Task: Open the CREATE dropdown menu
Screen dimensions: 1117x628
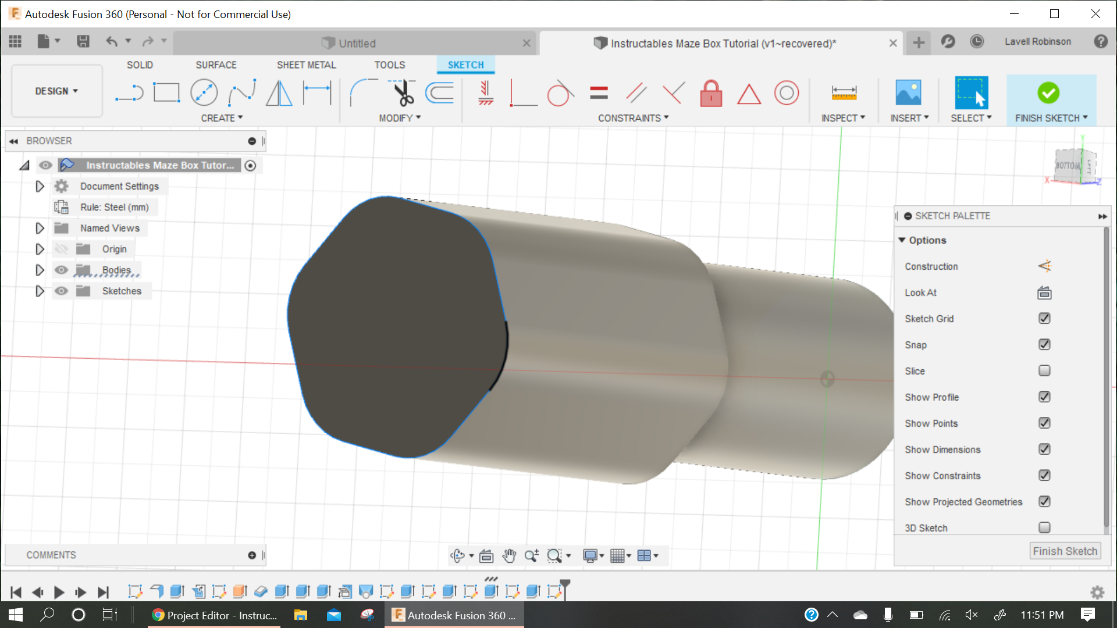Action: 222,118
